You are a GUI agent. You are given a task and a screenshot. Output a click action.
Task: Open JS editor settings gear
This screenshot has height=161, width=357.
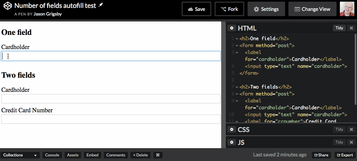tap(232, 142)
